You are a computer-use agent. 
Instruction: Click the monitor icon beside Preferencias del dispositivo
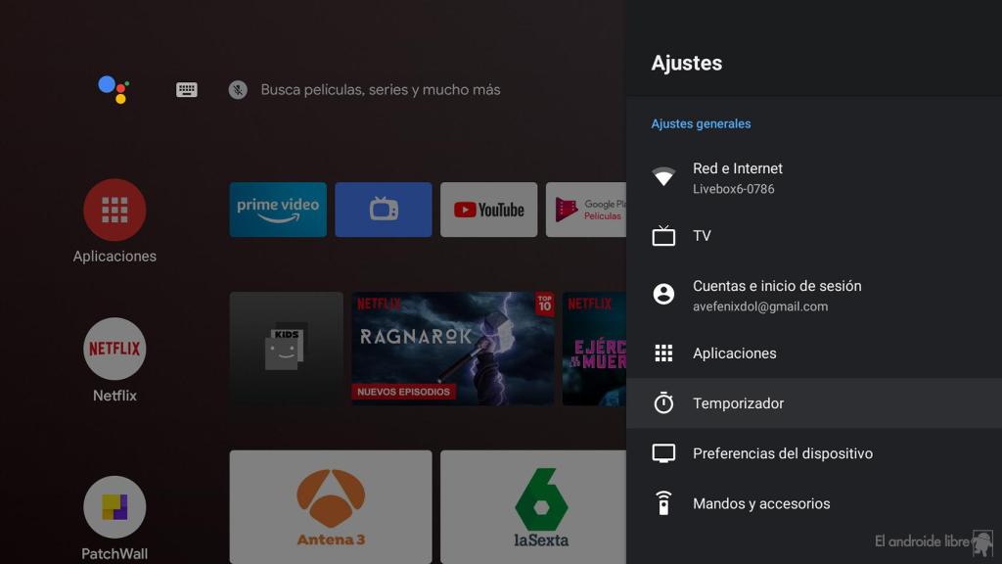[663, 453]
